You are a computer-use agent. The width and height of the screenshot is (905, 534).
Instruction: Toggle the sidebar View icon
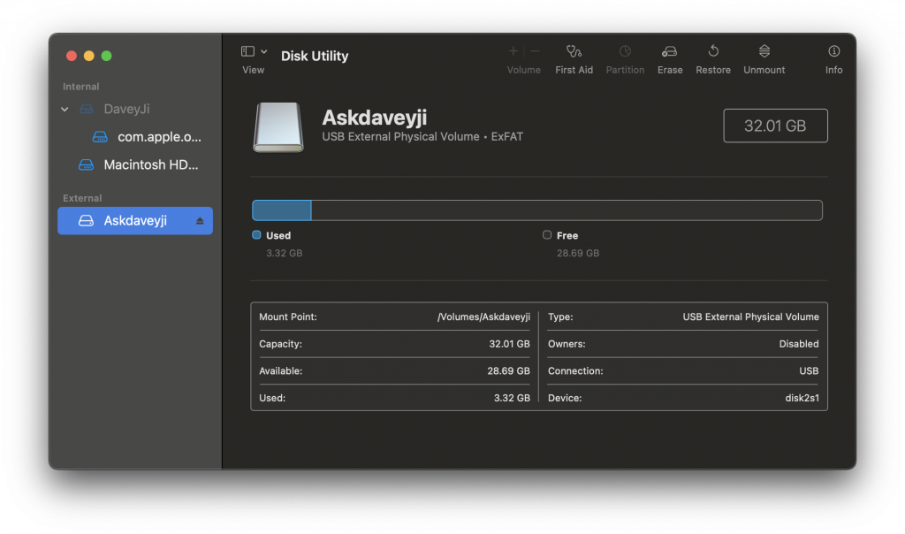click(247, 51)
